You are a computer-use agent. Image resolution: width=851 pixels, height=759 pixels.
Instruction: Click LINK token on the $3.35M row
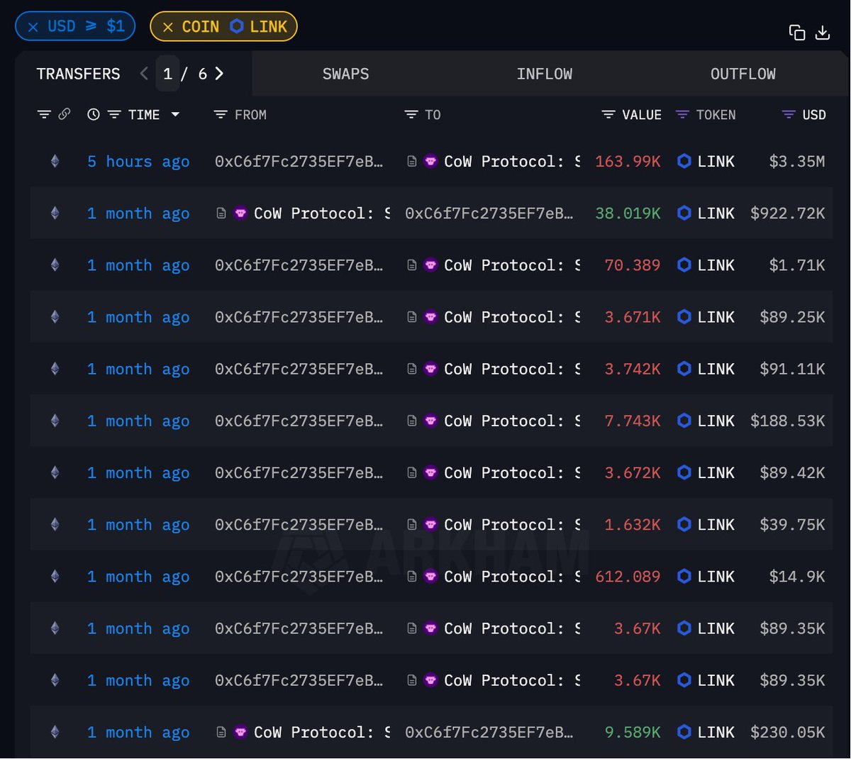pos(706,162)
